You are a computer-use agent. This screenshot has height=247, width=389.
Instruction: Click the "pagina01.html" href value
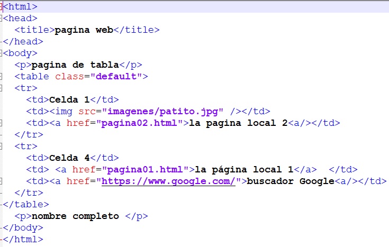[145, 170]
